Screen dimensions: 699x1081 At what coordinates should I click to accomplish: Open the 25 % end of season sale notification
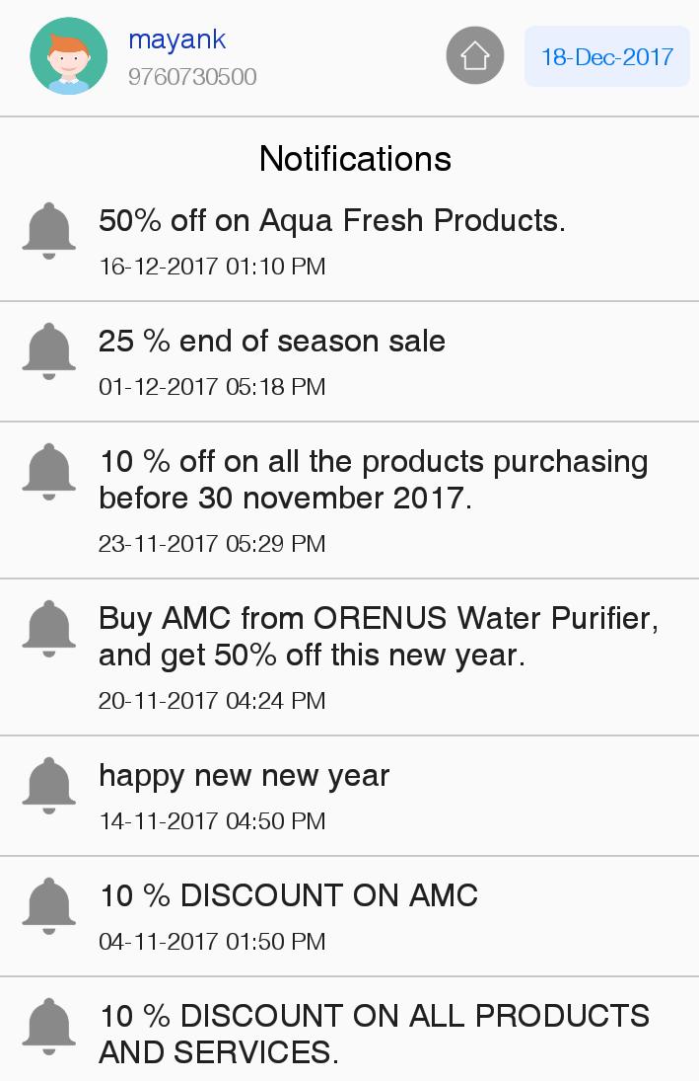pyautogui.click(x=349, y=362)
